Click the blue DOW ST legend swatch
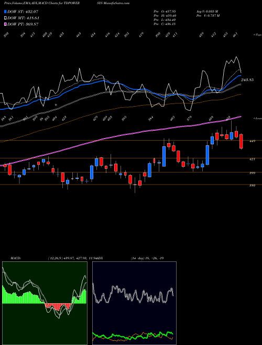This screenshot has height=345, width=262. pos(6,11)
